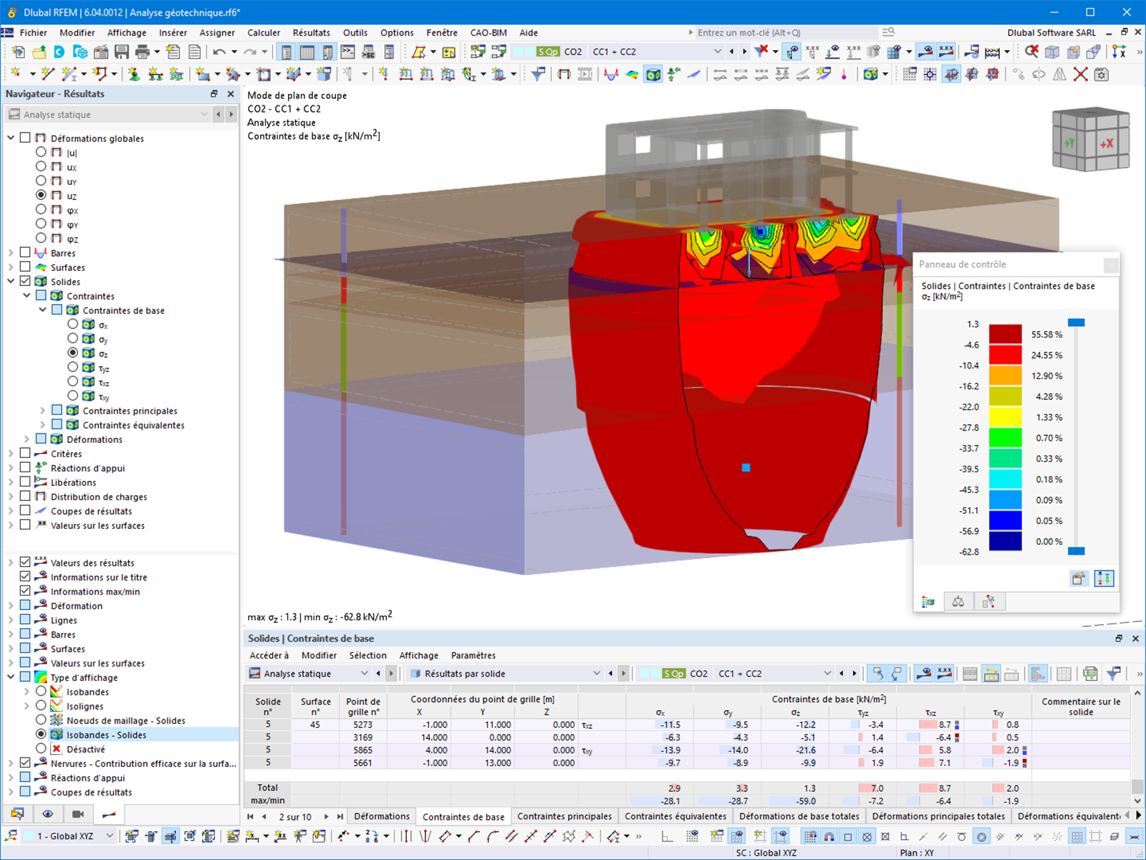Open the Navigator camera tab
This screenshot has width=1146, height=860.
pyautogui.click(x=78, y=814)
